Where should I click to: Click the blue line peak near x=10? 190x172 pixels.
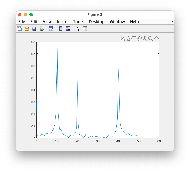[57, 50]
